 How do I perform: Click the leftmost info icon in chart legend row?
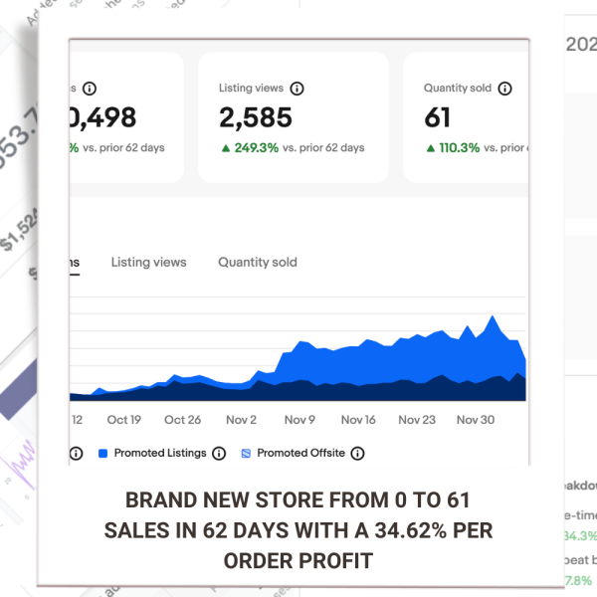coord(76,453)
